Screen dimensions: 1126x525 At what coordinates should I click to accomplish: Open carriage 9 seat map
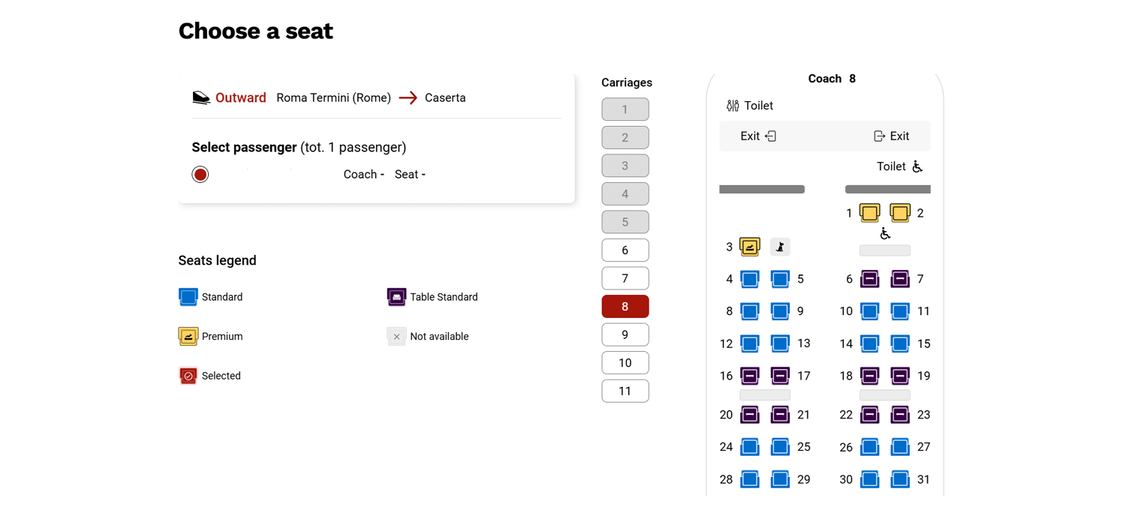tap(625, 334)
